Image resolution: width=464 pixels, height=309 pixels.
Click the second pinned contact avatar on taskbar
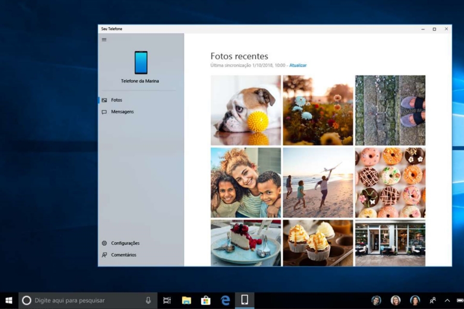pos(396,300)
